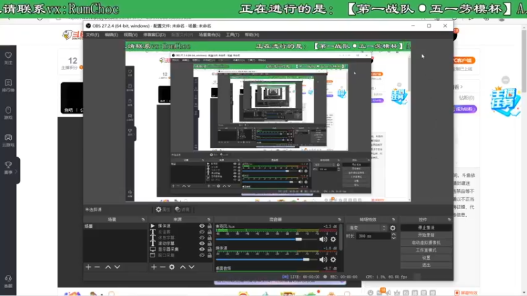Toggle lock of 窗口采集 source
The height and width of the screenshot is (296, 527).
209,255
